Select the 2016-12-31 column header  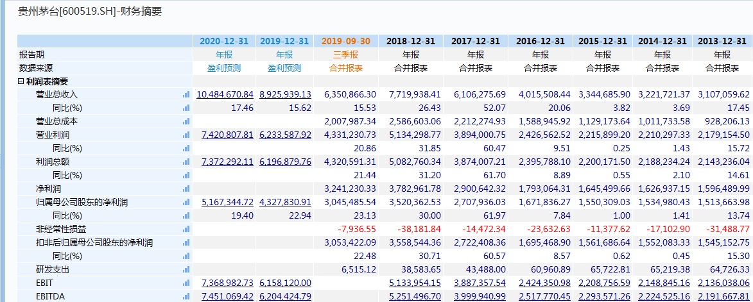point(541,41)
